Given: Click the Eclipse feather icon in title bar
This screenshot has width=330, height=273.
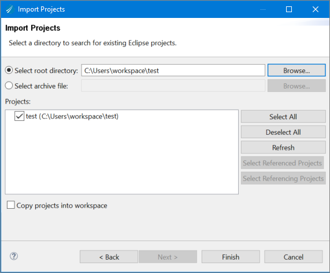Looking at the screenshot, I should point(10,9).
